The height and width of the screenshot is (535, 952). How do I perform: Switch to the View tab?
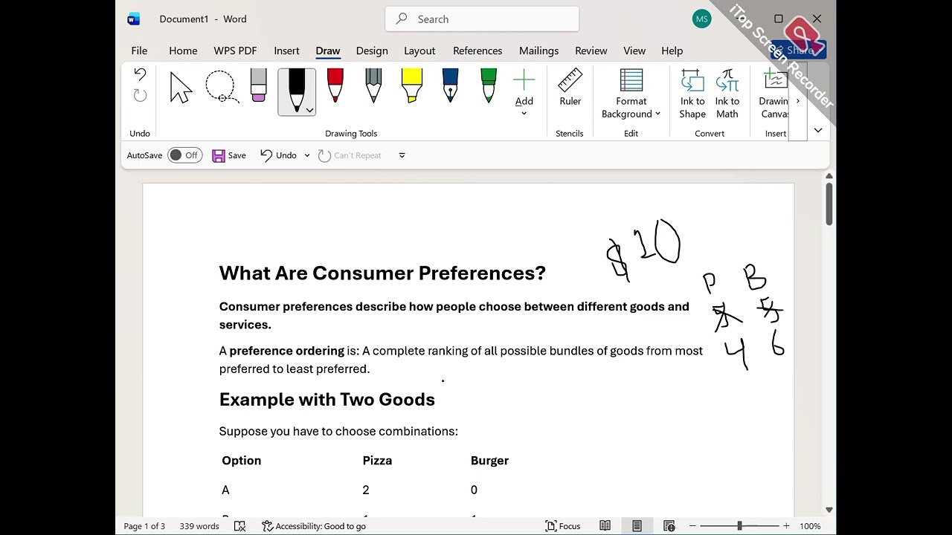click(634, 51)
